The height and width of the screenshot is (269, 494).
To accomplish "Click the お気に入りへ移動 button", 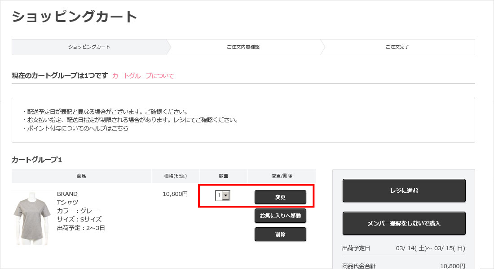I will 280,216.
